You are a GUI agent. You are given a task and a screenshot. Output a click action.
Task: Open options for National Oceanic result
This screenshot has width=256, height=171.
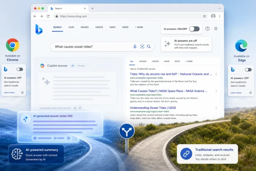216,74
